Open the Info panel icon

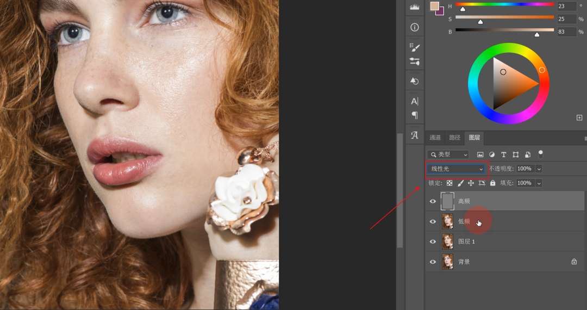point(414,27)
